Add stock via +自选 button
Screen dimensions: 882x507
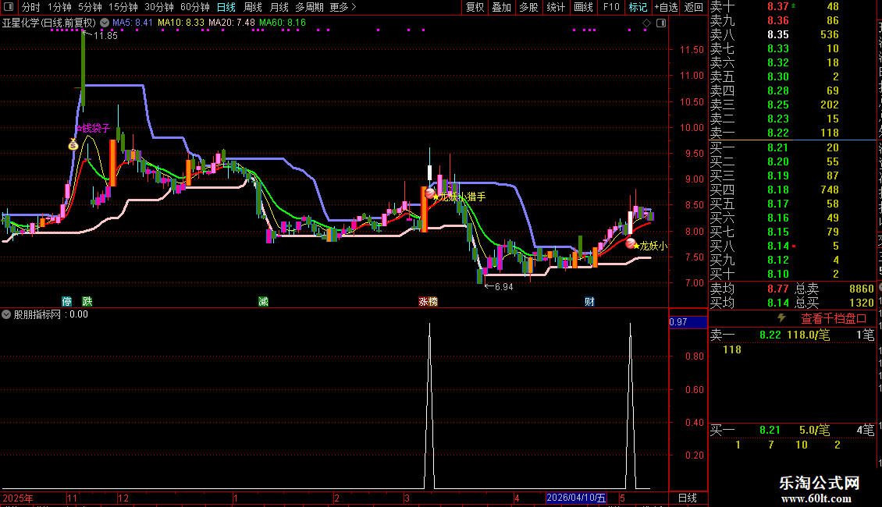[x=667, y=7]
